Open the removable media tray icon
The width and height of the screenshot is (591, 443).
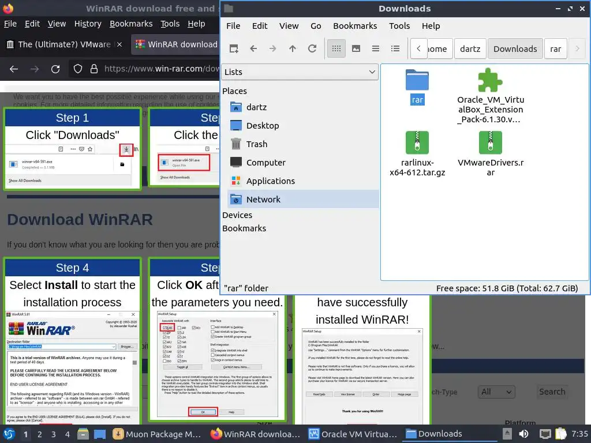click(507, 434)
